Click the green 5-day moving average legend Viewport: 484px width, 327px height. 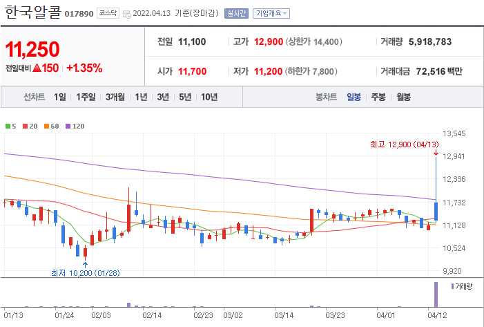tap(11, 126)
